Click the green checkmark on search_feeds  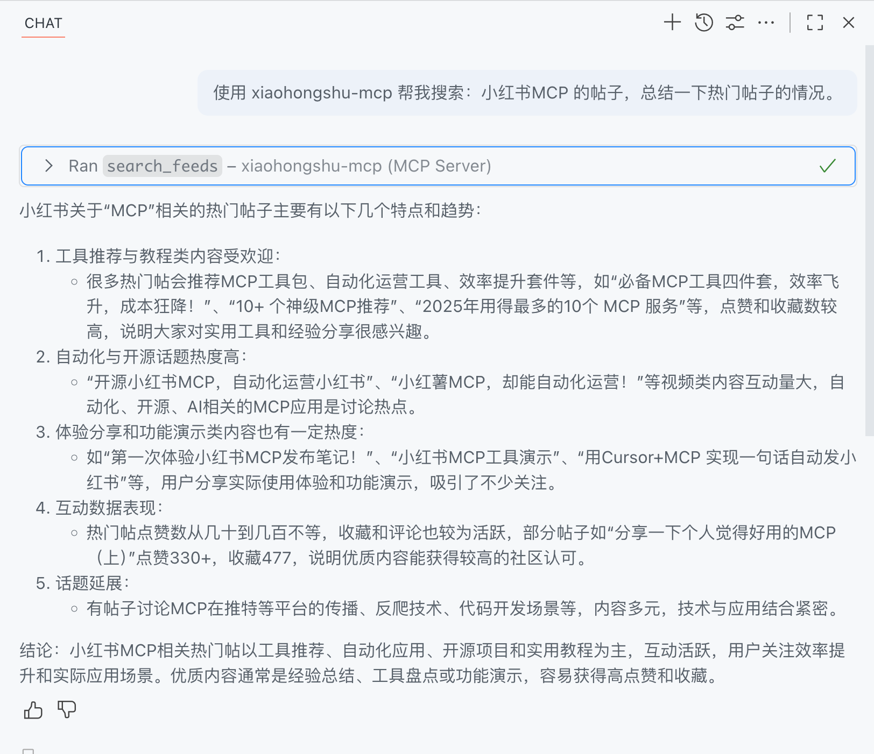[827, 166]
